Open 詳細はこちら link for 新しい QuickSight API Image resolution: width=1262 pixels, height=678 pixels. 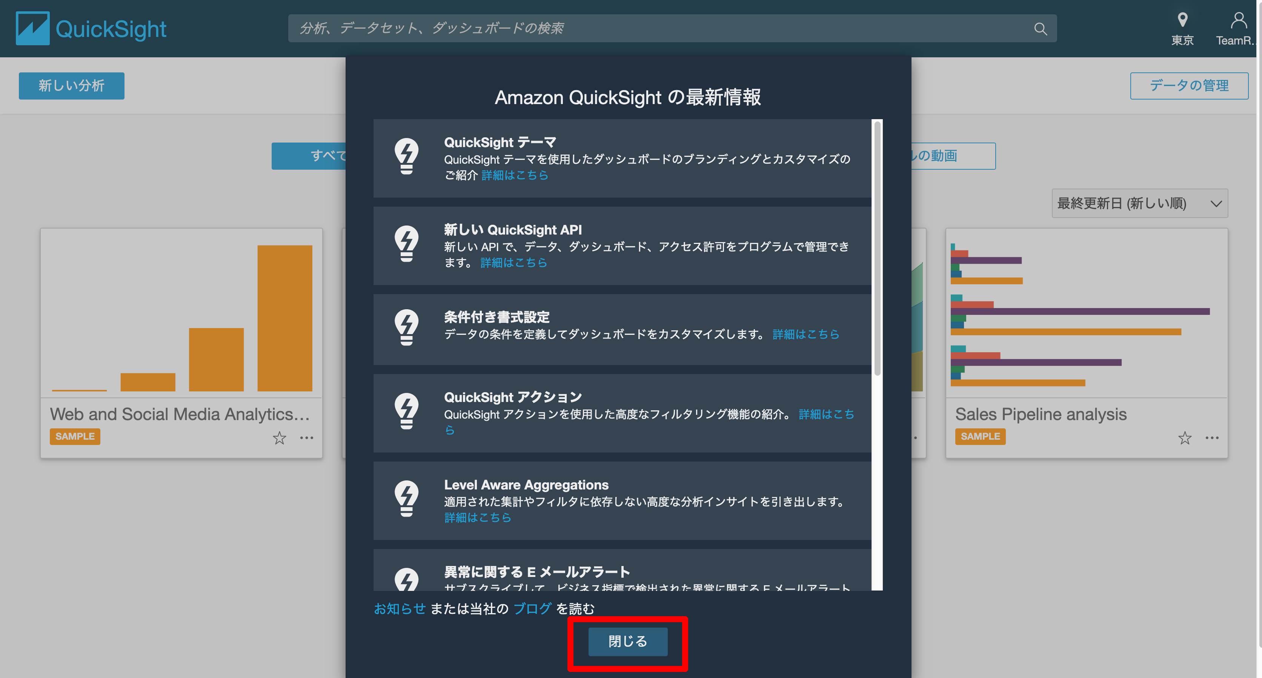[513, 263]
